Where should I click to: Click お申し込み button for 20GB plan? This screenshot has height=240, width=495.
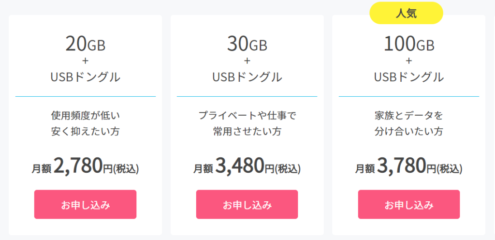tap(85, 204)
